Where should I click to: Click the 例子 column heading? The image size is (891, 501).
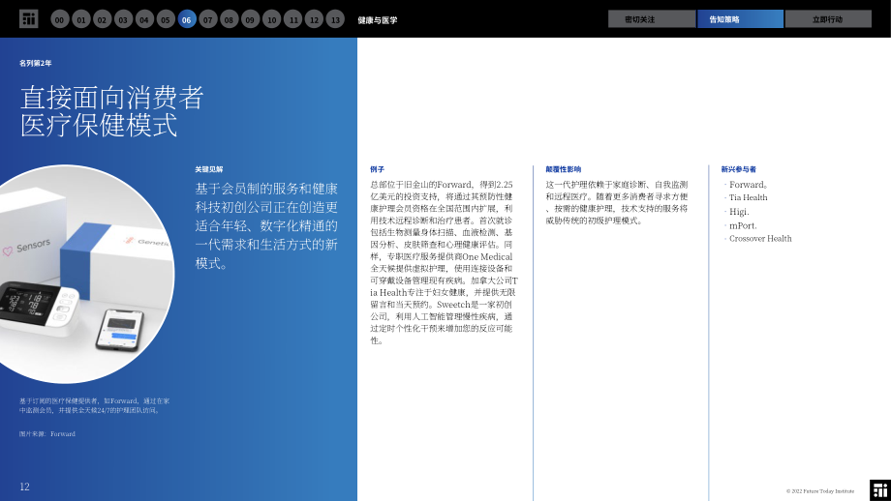378,169
